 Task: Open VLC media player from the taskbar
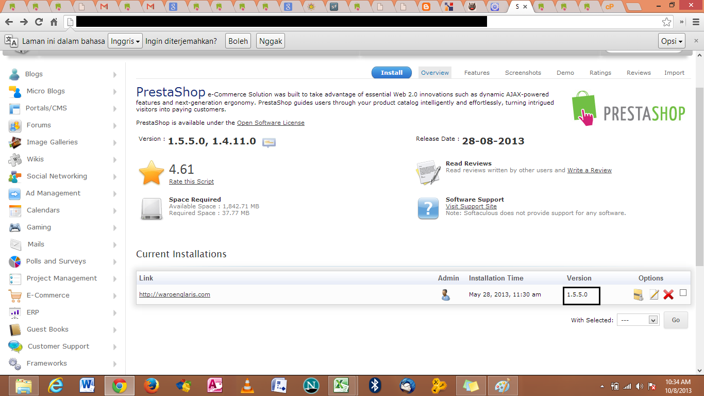247,386
